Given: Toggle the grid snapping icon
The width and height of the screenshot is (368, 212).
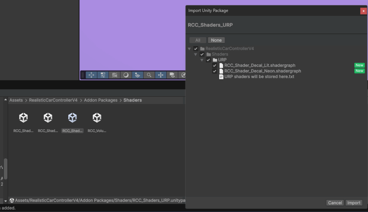Looking at the screenshot, I should 114,75.
